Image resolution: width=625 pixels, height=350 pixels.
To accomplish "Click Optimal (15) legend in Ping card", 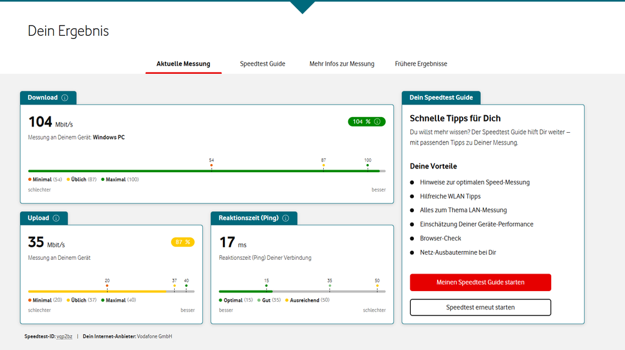I will 236,300.
